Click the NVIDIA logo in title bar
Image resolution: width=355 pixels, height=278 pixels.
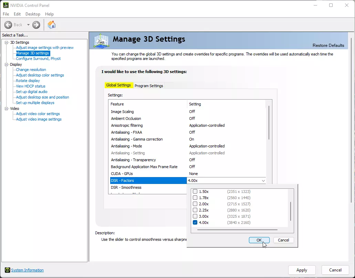pyautogui.click(x=6, y=5)
